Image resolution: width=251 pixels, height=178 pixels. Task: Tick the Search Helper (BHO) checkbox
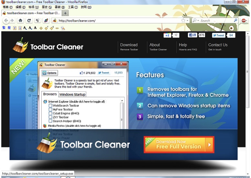click(x=50, y=121)
